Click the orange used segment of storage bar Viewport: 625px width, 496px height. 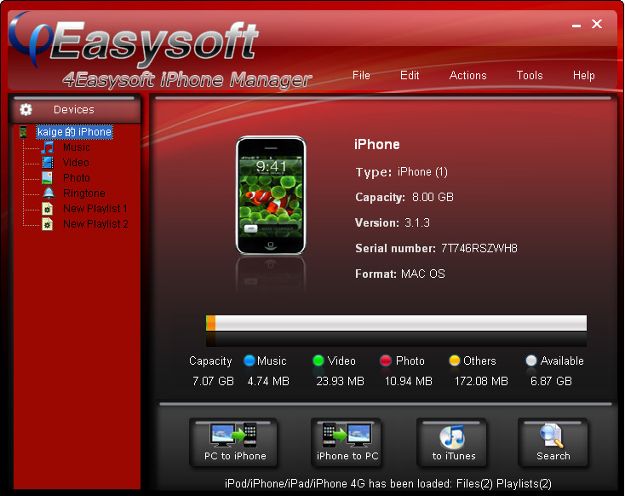coord(211,323)
